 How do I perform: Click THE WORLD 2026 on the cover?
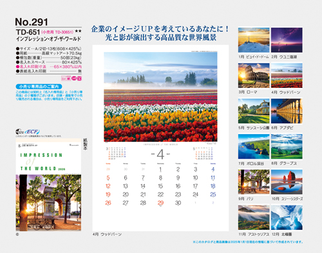(43, 169)
